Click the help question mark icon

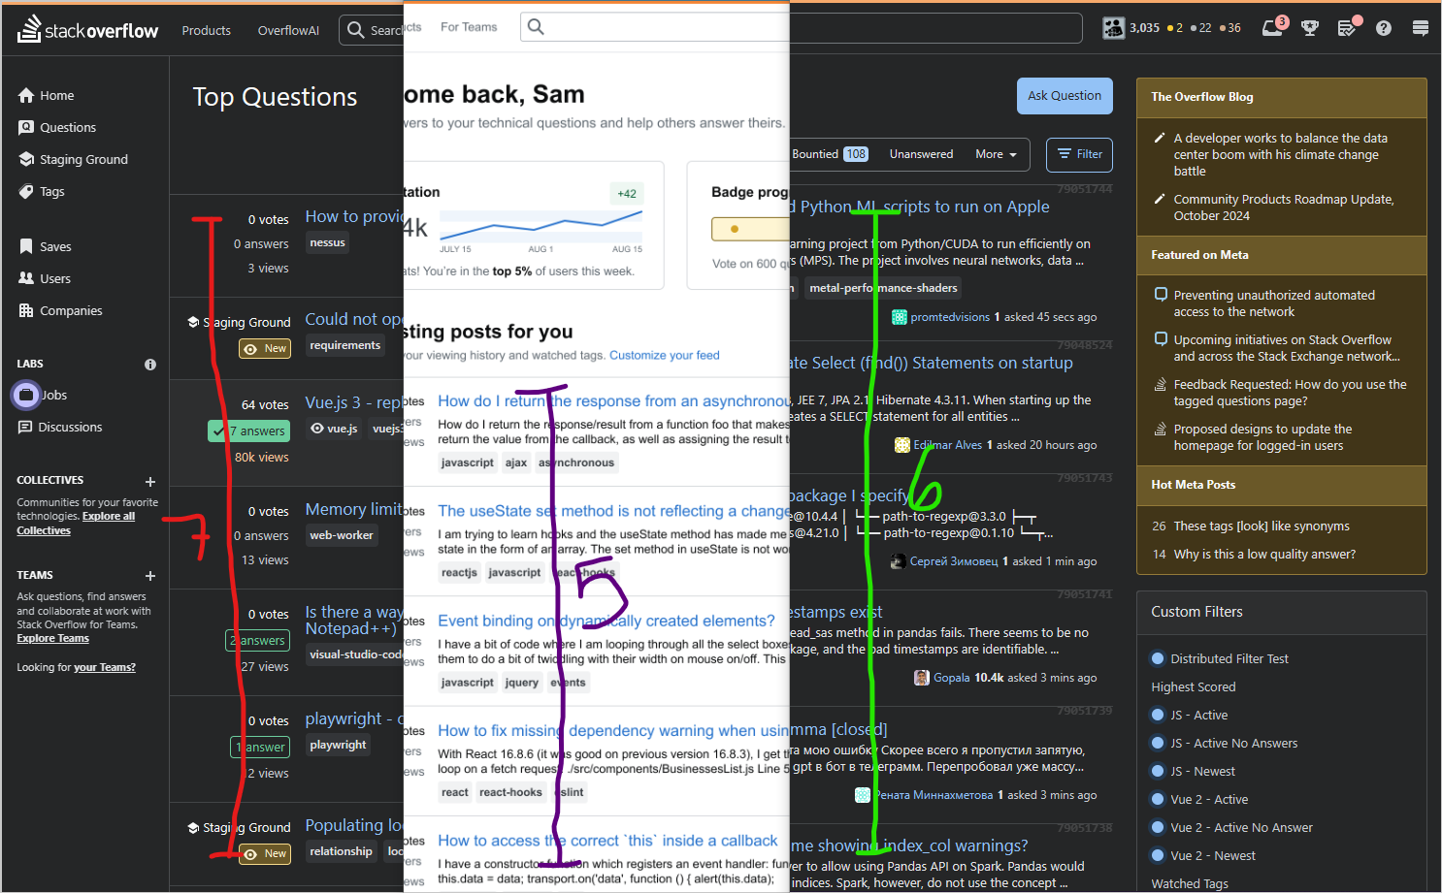(x=1384, y=28)
